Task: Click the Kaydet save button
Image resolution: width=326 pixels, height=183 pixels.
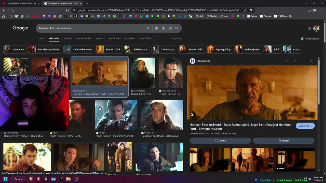Action: [284, 141]
